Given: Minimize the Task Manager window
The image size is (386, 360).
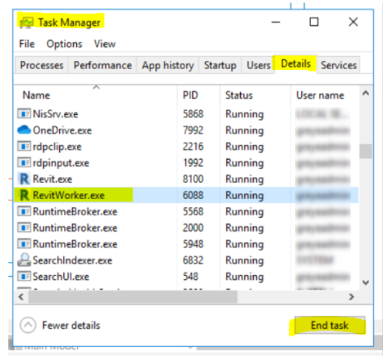Looking at the screenshot, I should (276, 22).
